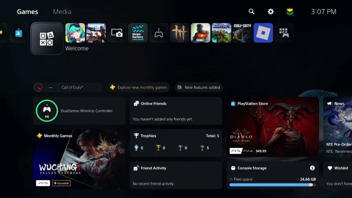
Task: Click the '24.66 GB' free space value
Action: point(308,179)
